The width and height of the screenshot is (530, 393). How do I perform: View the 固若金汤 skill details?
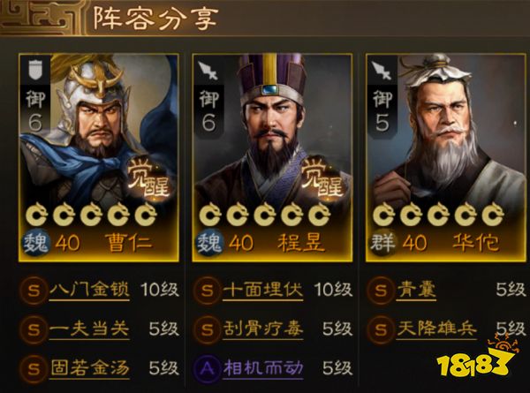[x=89, y=368]
